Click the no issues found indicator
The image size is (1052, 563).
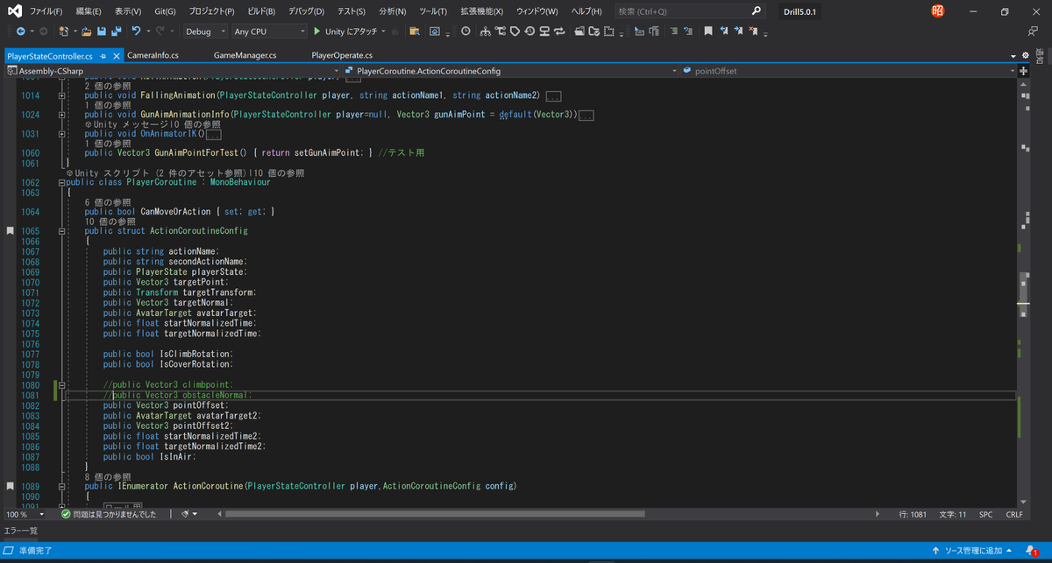[109, 514]
